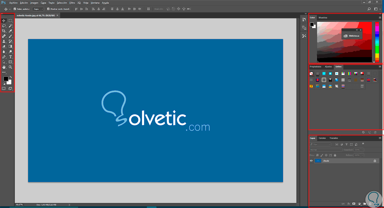The height and width of the screenshot is (208, 384).
Task: Add a layer mask
Action: pos(354,203)
